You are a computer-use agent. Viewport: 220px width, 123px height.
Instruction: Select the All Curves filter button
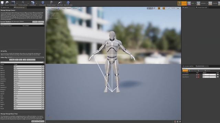pyautogui.click(x=185, y=71)
